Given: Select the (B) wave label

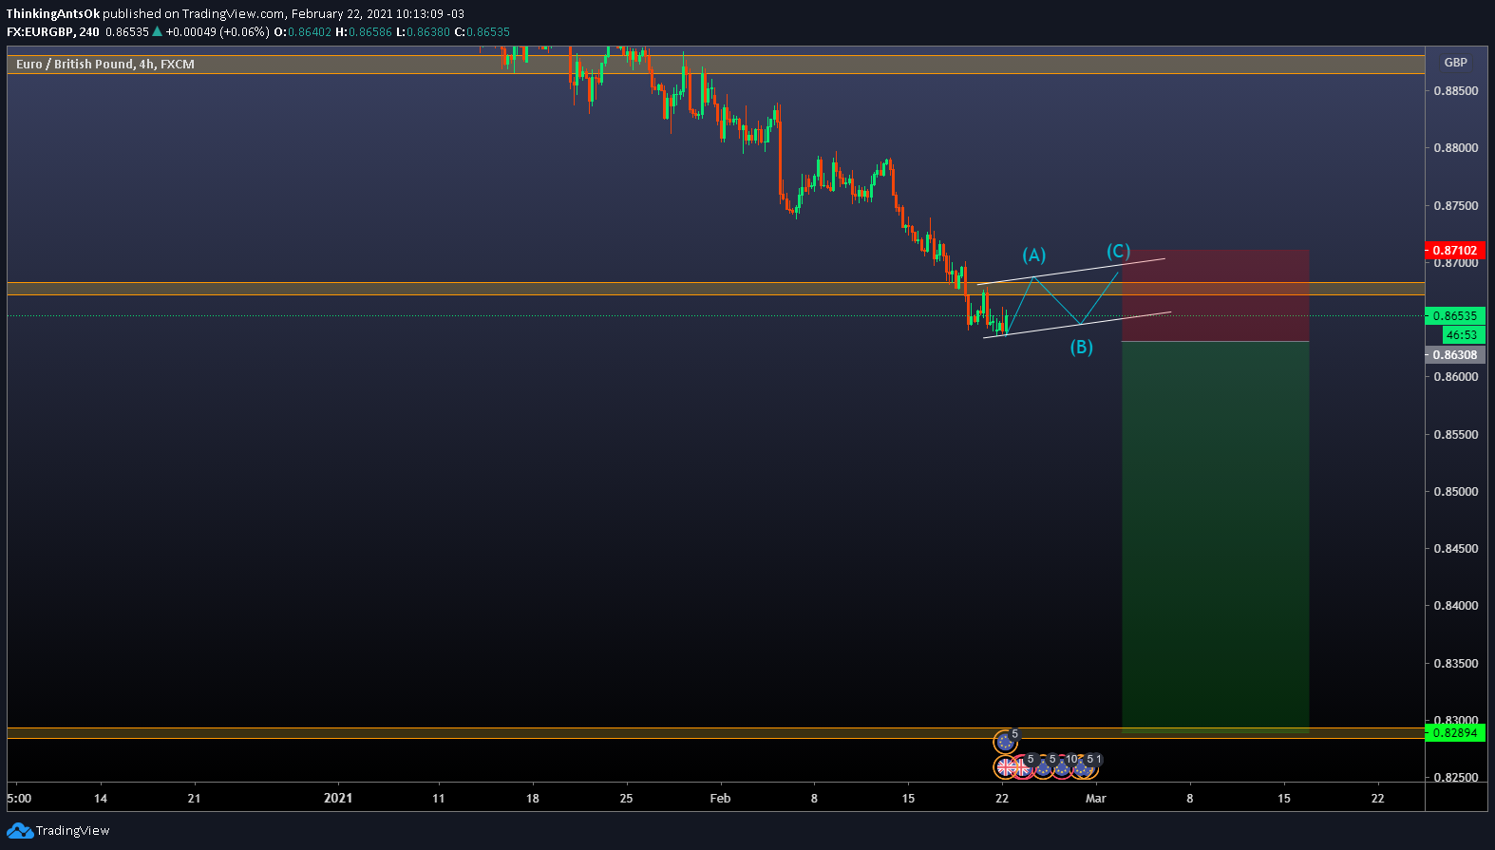Looking at the screenshot, I should (1081, 348).
